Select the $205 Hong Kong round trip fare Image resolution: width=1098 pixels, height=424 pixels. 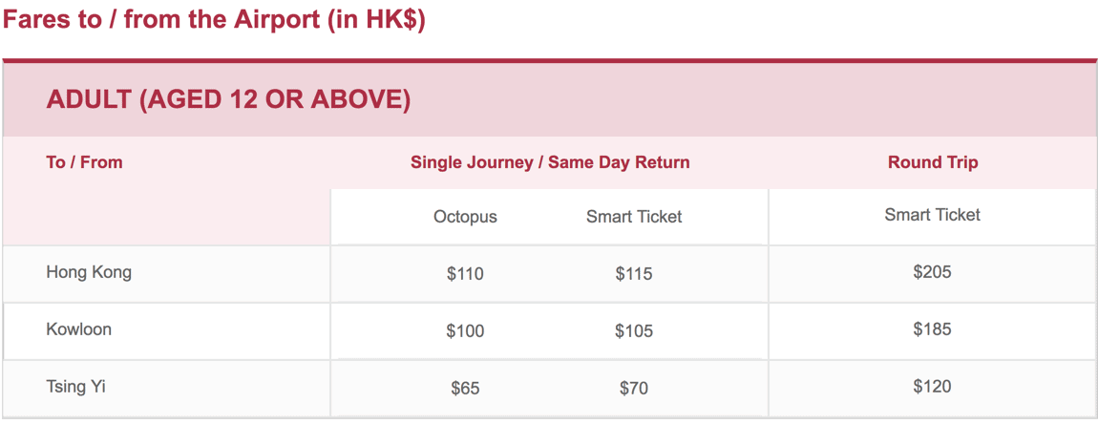(932, 272)
